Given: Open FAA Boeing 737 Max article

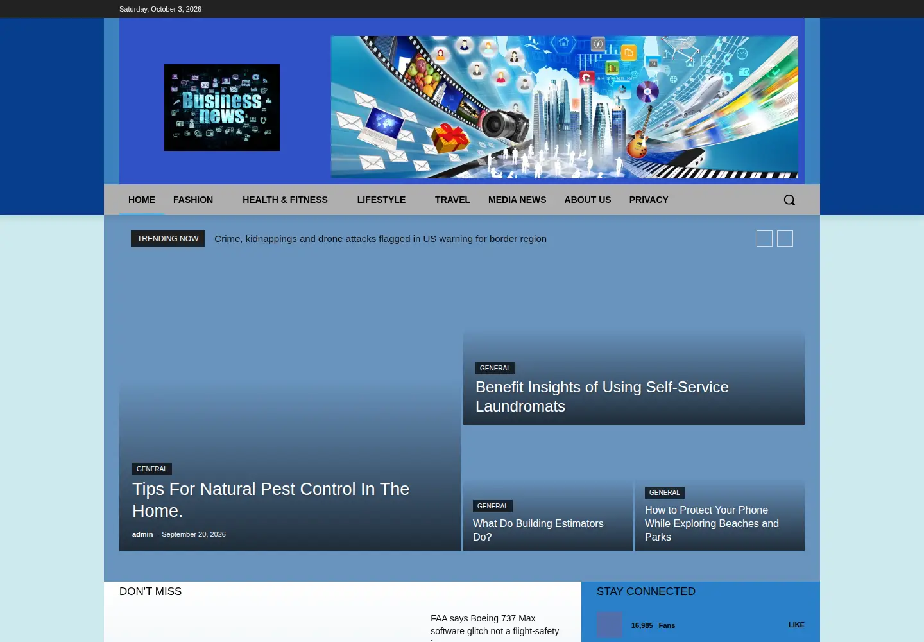Looking at the screenshot, I should [495, 627].
